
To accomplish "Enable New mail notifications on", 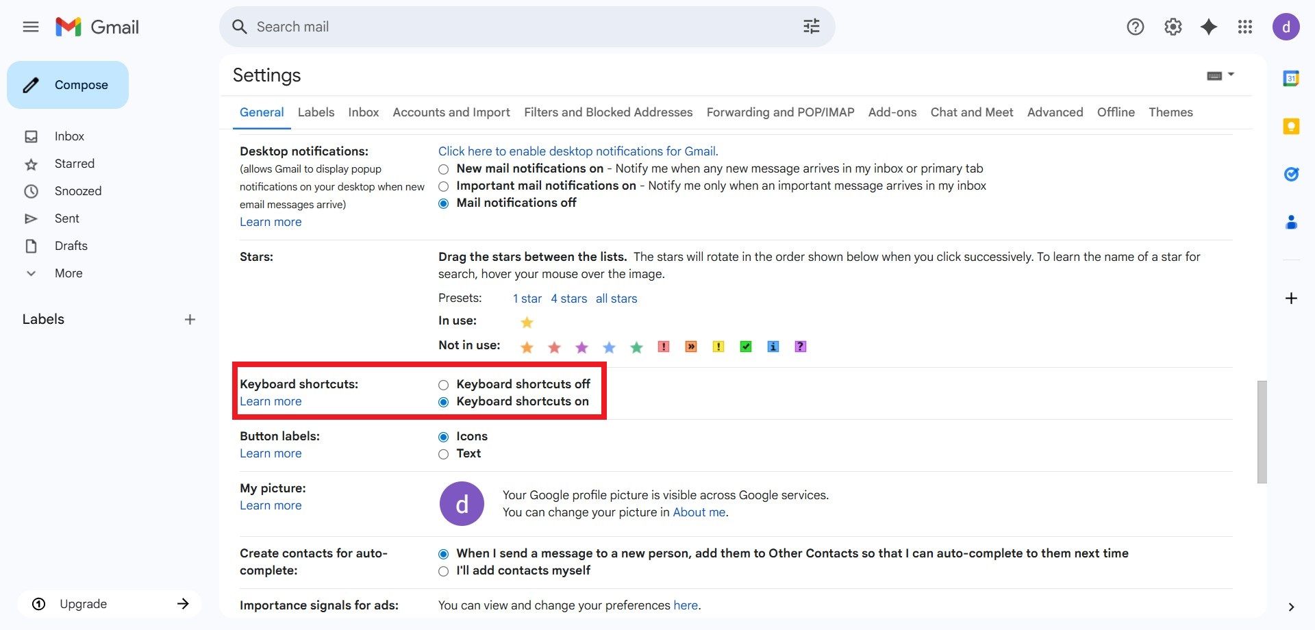I will pos(444,169).
